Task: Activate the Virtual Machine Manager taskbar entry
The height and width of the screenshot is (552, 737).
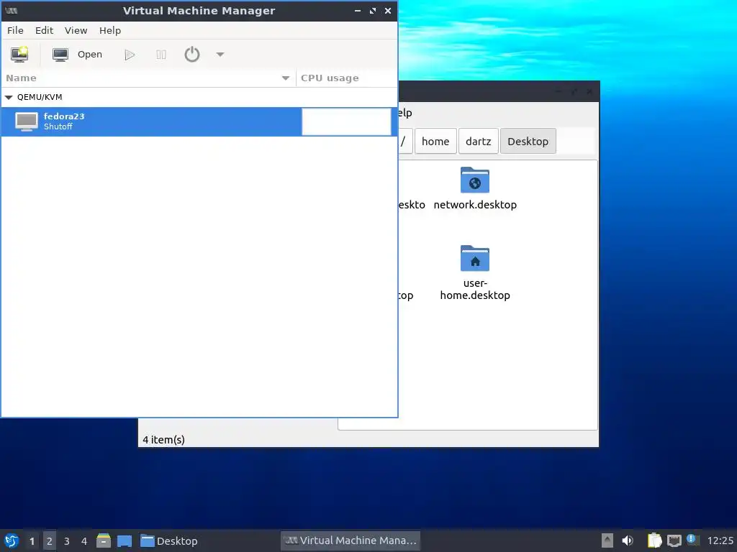Action: coord(351,540)
